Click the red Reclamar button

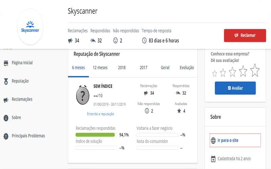[x=245, y=35]
